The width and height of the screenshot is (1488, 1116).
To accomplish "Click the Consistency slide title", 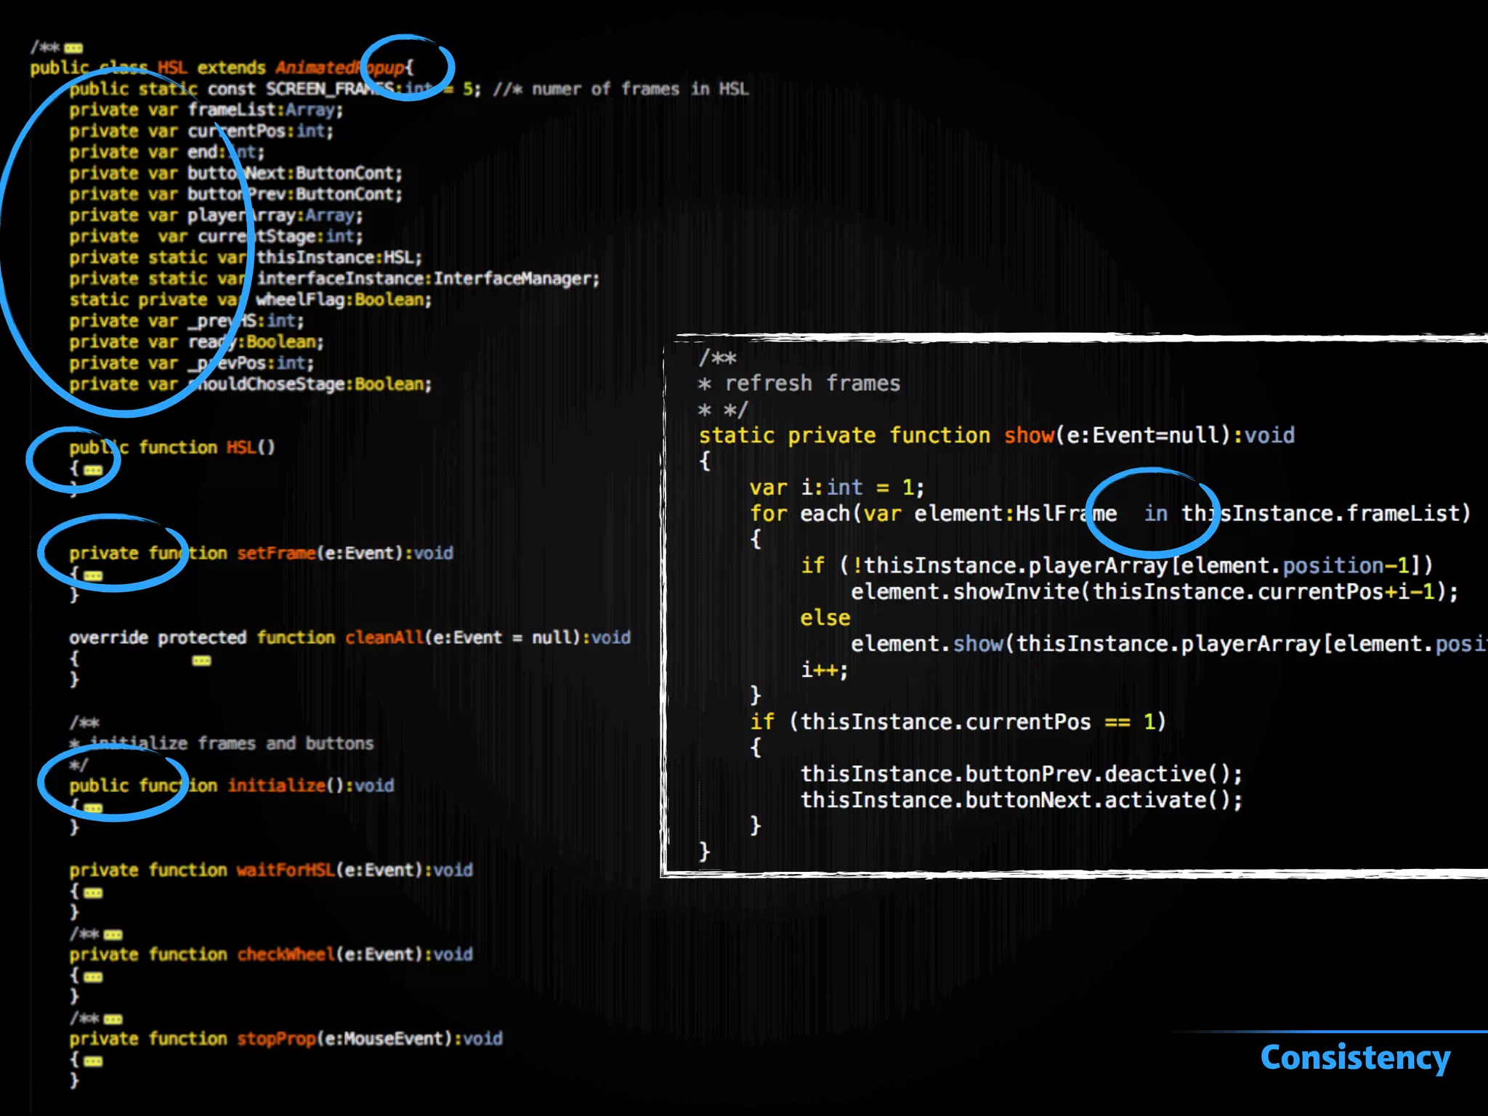I will [1355, 1058].
